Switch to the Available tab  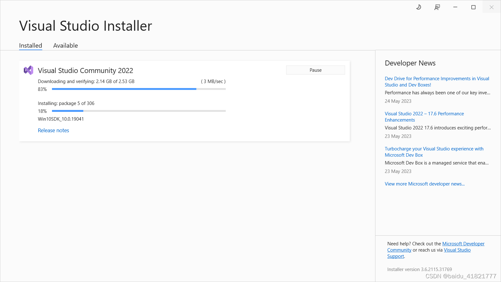click(65, 45)
